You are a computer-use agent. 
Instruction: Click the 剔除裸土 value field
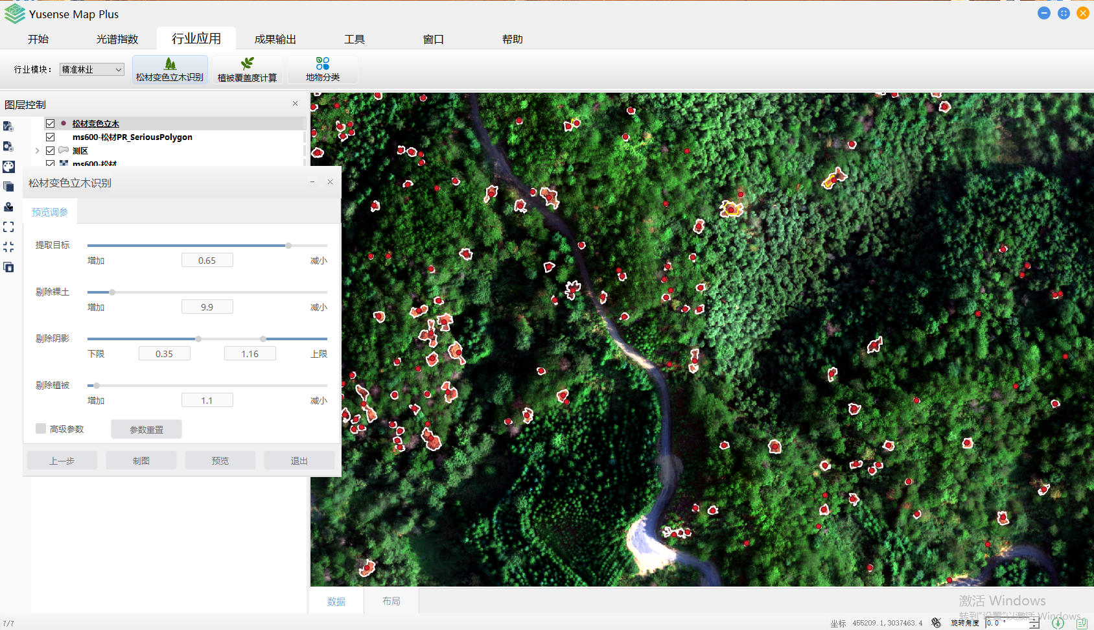click(207, 307)
